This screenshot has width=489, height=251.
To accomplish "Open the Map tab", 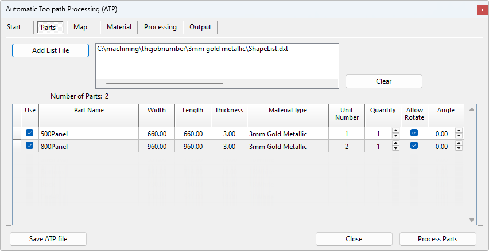I will 80,27.
